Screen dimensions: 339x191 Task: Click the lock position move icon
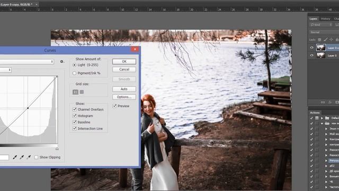click(331, 40)
